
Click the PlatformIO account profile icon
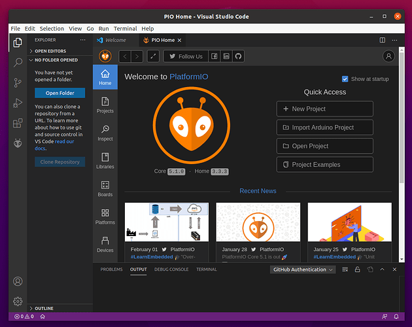pos(388,56)
